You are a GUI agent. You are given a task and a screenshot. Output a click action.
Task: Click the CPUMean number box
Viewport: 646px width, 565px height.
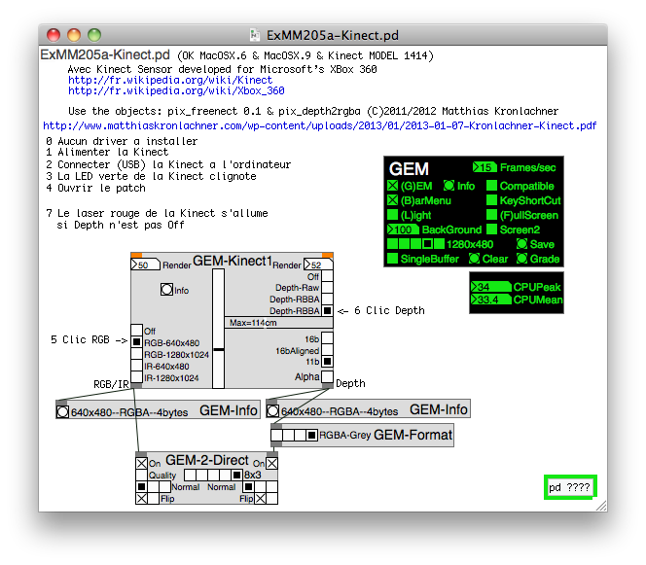[490, 300]
